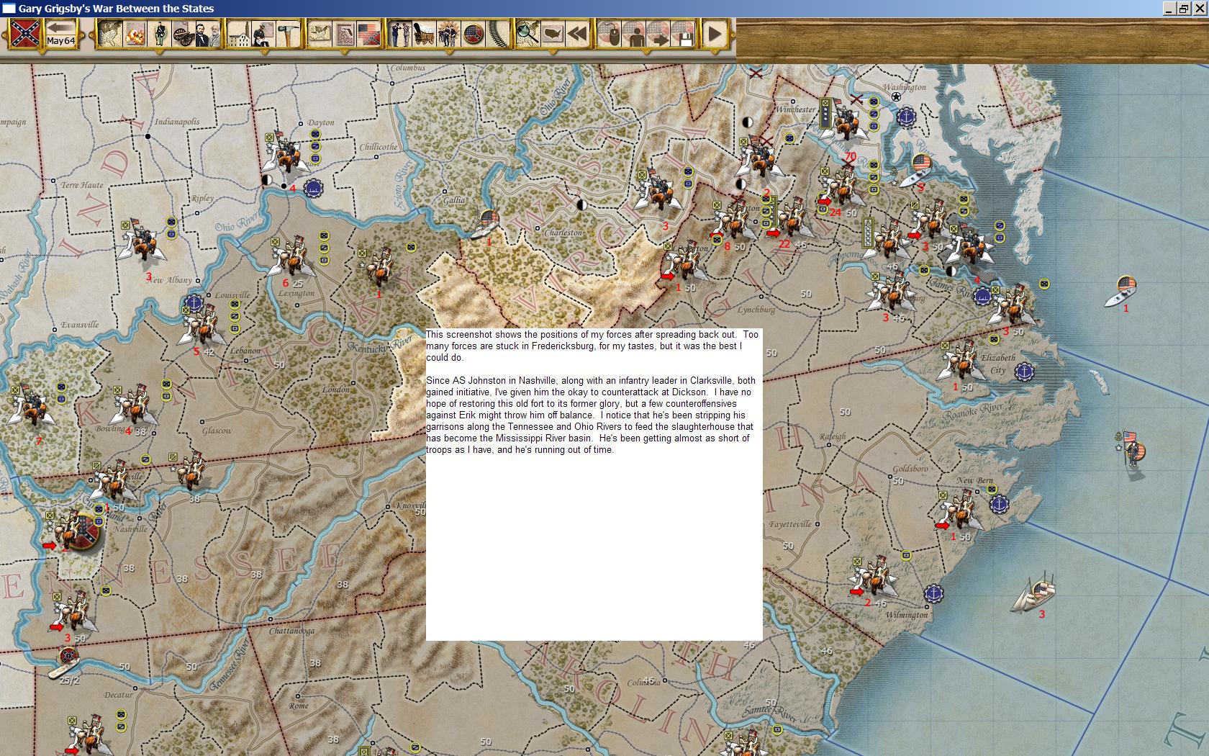Click the screenshot description text box
This screenshot has height=756, width=1209.
(x=594, y=485)
